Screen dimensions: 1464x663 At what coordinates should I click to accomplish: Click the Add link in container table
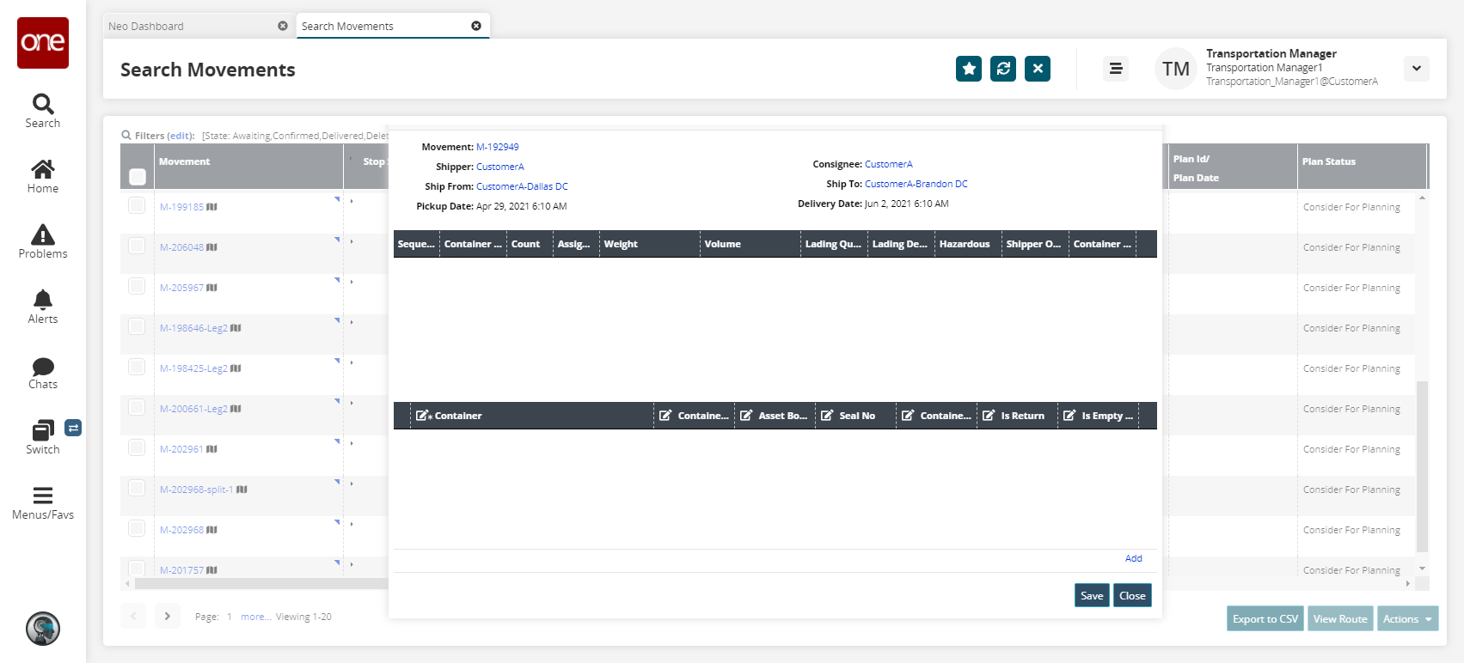coord(1133,558)
